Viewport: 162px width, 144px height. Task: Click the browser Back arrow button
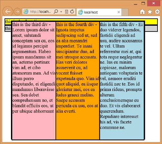pyautogui.click(x=8, y=12)
